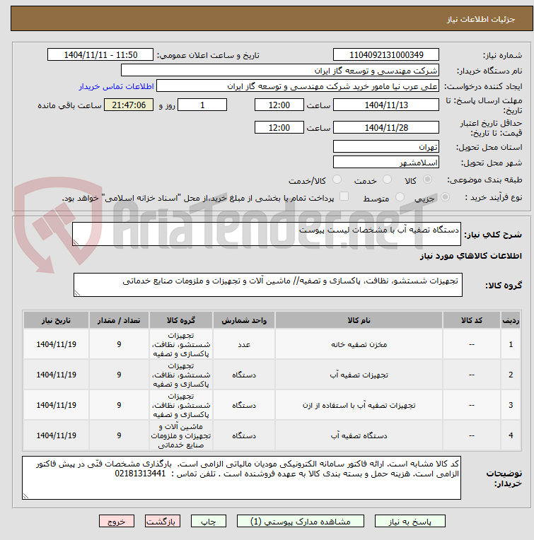This screenshot has width=534, height=540.
Task: Select the خدمت radio button
Action: click(387, 179)
